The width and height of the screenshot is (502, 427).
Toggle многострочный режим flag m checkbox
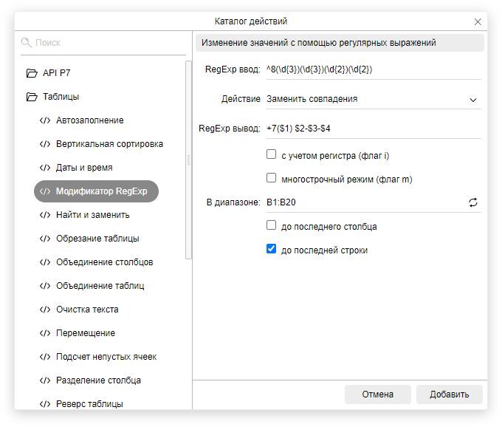272,179
